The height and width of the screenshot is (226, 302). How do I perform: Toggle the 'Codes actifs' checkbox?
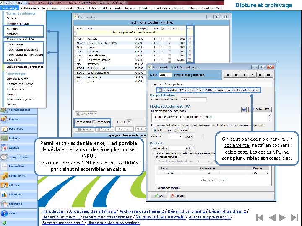94,122
